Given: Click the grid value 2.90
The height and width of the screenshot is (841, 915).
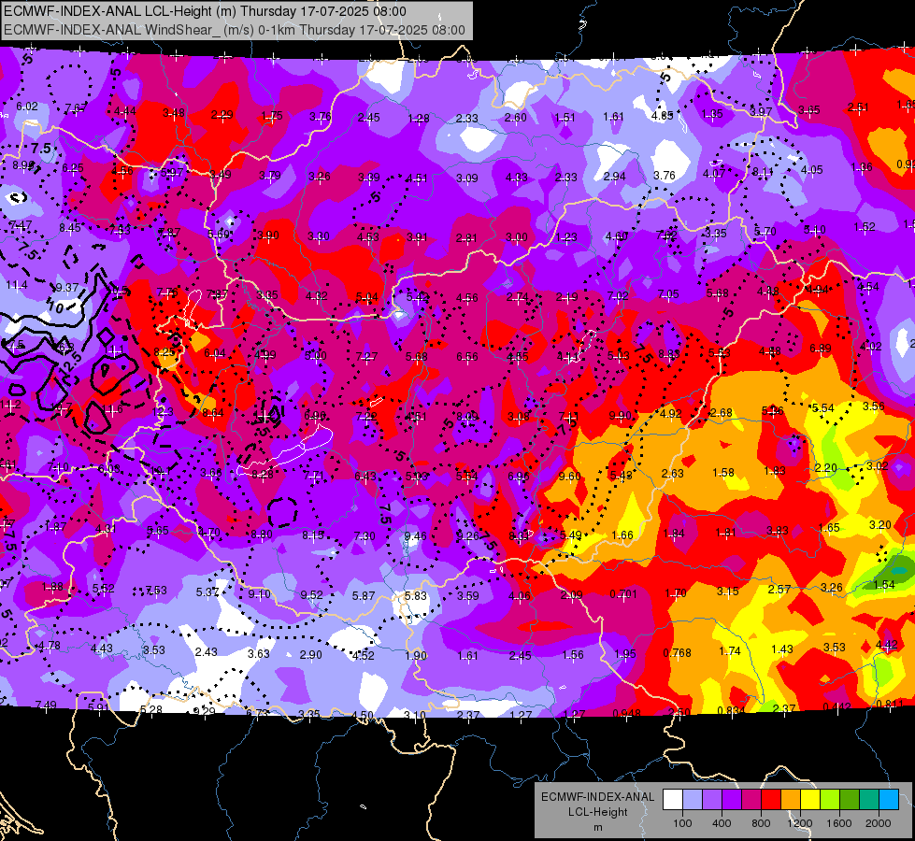Looking at the screenshot, I should (310, 655).
